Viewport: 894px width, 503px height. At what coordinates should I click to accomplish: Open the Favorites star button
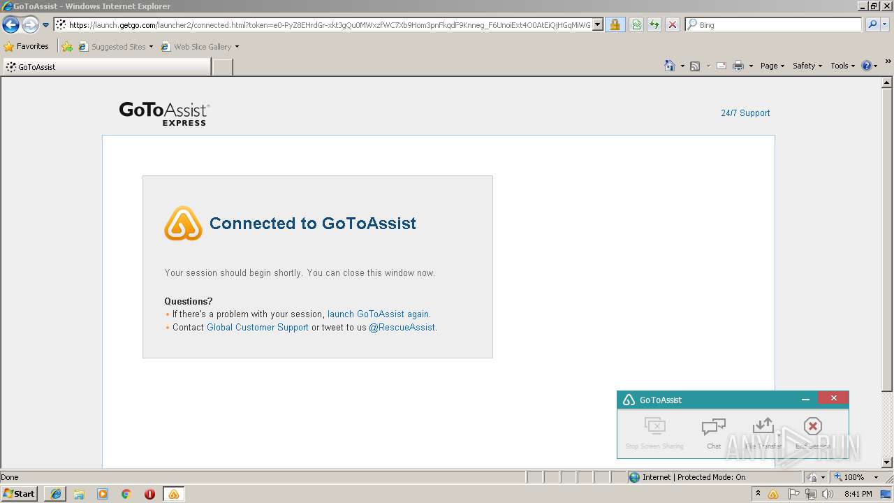[x=26, y=47]
